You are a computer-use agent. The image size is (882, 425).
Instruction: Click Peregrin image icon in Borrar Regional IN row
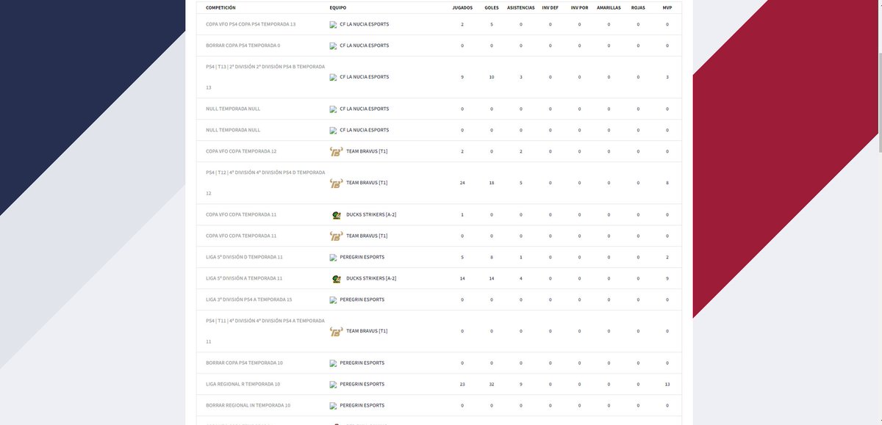[333, 406]
